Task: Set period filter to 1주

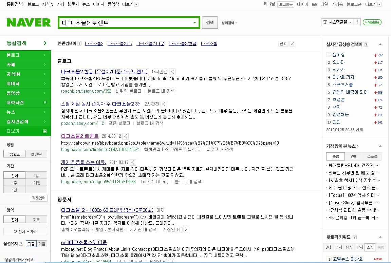Action: pos(15,183)
